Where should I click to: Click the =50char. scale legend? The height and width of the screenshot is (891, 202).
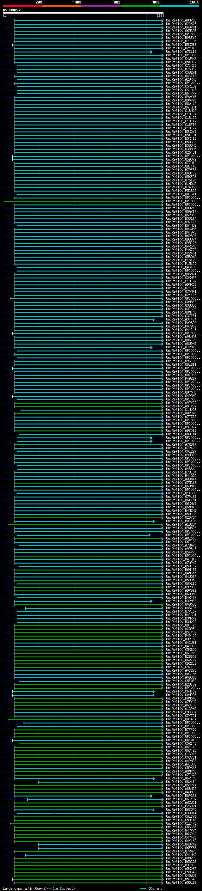coord(151,888)
